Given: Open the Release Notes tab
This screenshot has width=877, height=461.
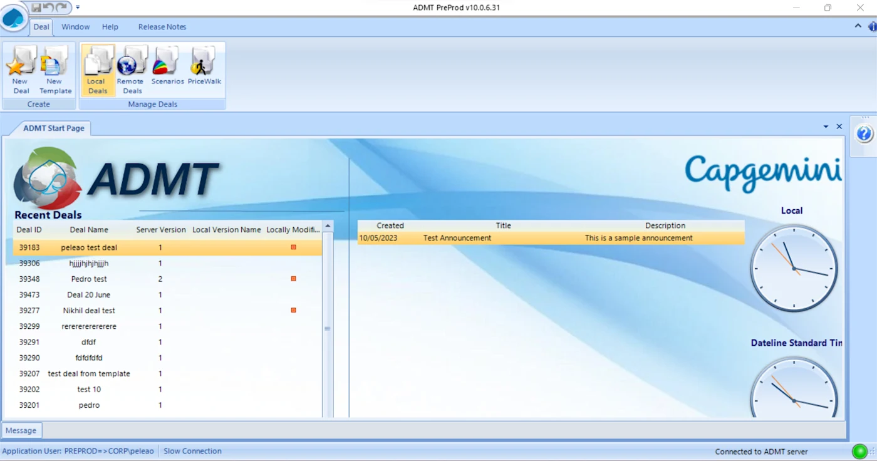Looking at the screenshot, I should click(162, 27).
